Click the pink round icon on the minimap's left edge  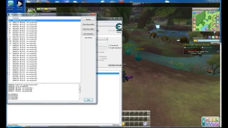(194, 22)
